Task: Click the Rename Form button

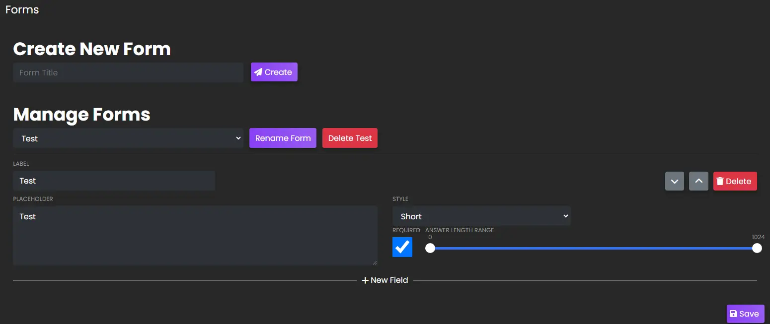Action: [x=283, y=138]
